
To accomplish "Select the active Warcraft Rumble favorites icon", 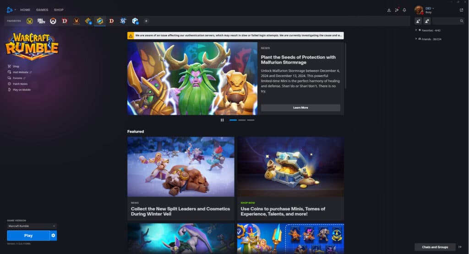I will [99, 21].
